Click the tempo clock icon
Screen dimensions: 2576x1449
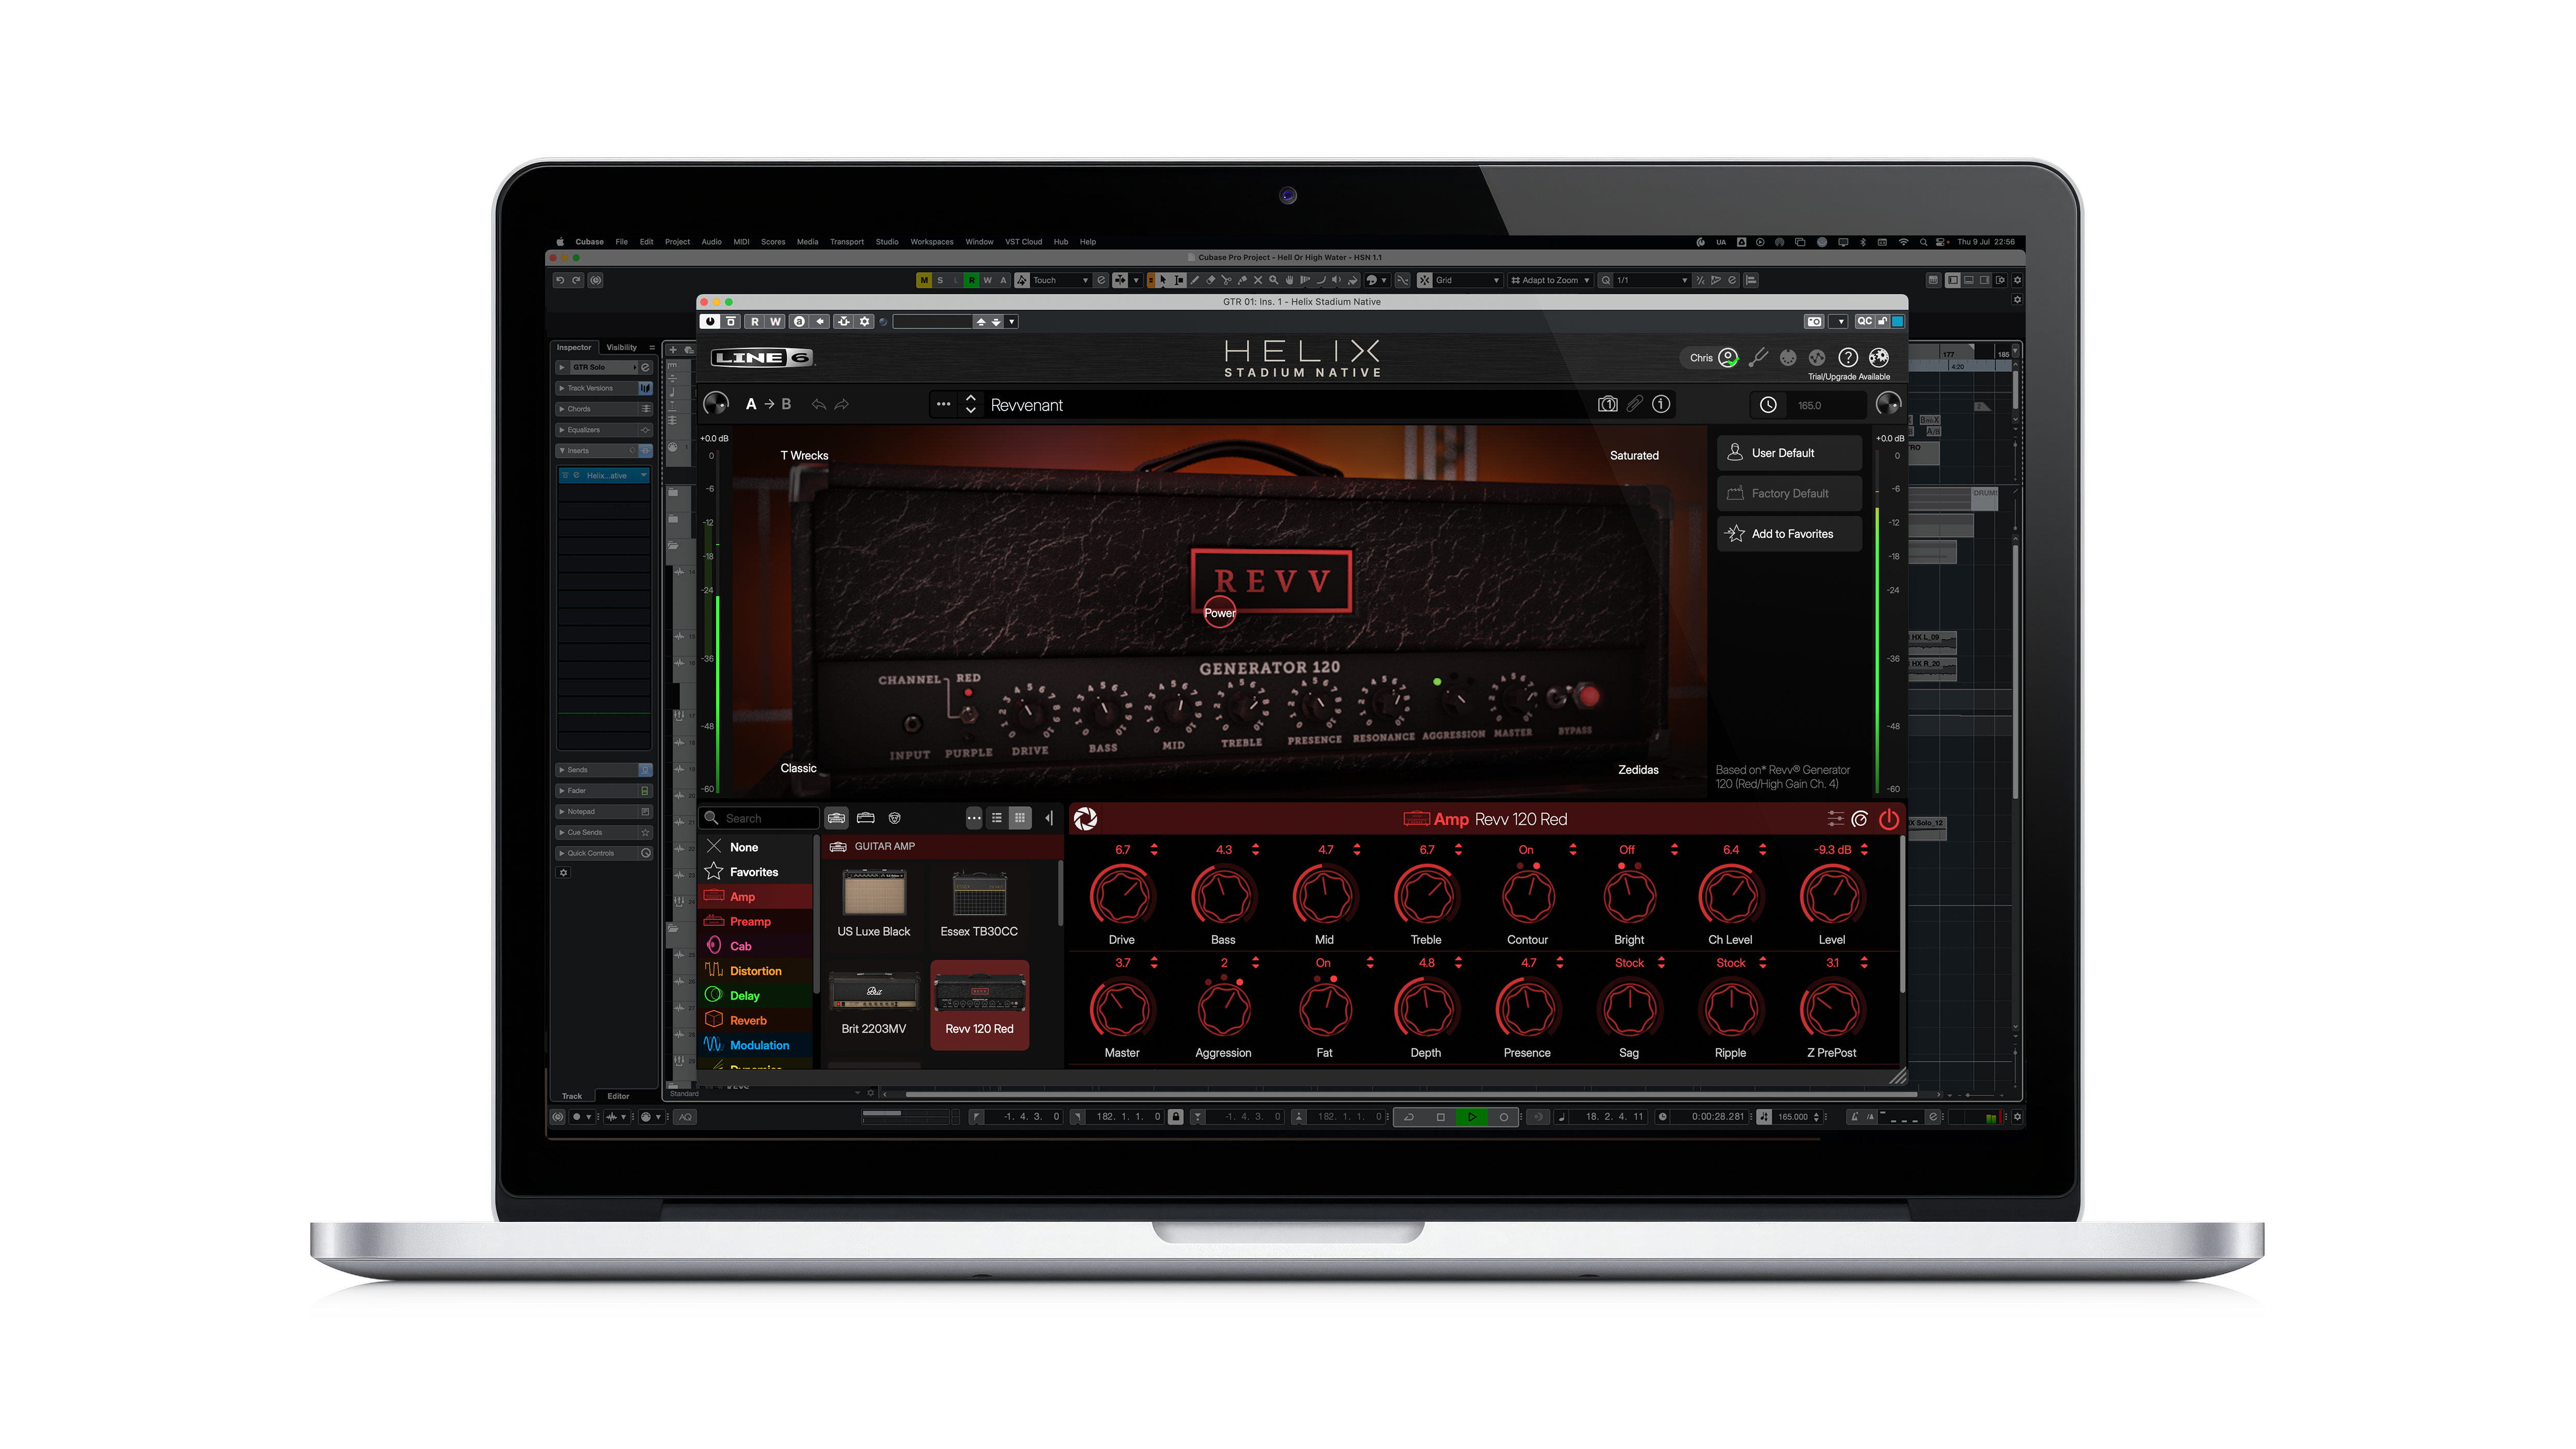pyautogui.click(x=1768, y=405)
